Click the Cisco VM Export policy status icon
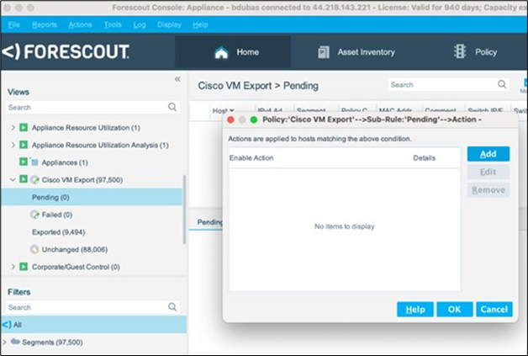The width and height of the screenshot is (528, 356). click(x=34, y=180)
